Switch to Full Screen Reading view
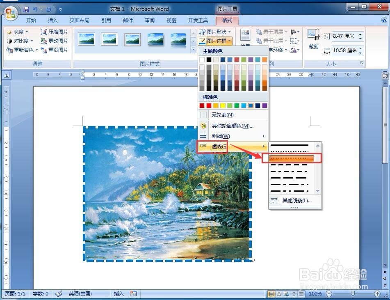The width and height of the screenshot is (390, 300). (279, 294)
